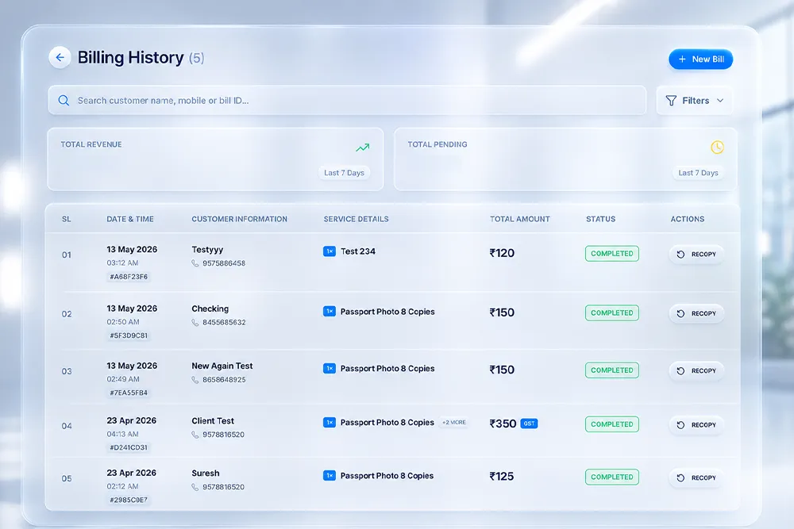Select customer name Testyyy
The width and height of the screenshot is (794, 529).
[207, 249]
